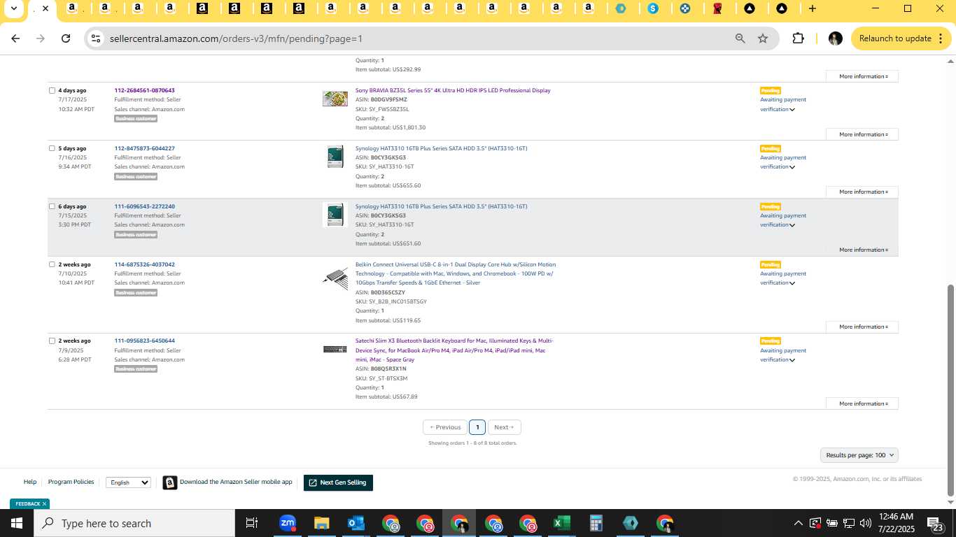Image resolution: width=956 pixels, height=537 pixels.
Task: Open the Amazon Seller mobile app icon
Action: tap(170, 482)
